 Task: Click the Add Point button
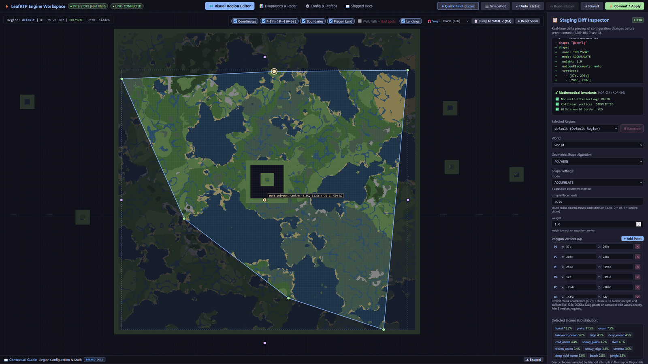pos(633,239)
